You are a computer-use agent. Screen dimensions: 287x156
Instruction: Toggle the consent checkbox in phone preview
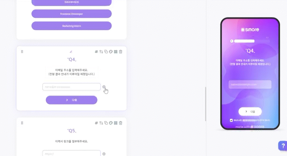click(231, 120)
